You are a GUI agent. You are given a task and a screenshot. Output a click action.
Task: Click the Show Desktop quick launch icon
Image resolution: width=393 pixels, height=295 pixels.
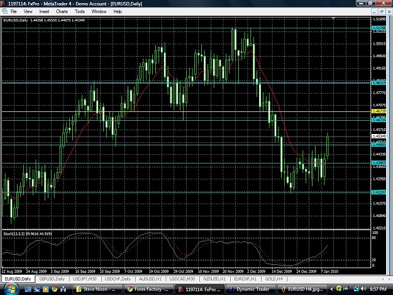click(28, 289)
